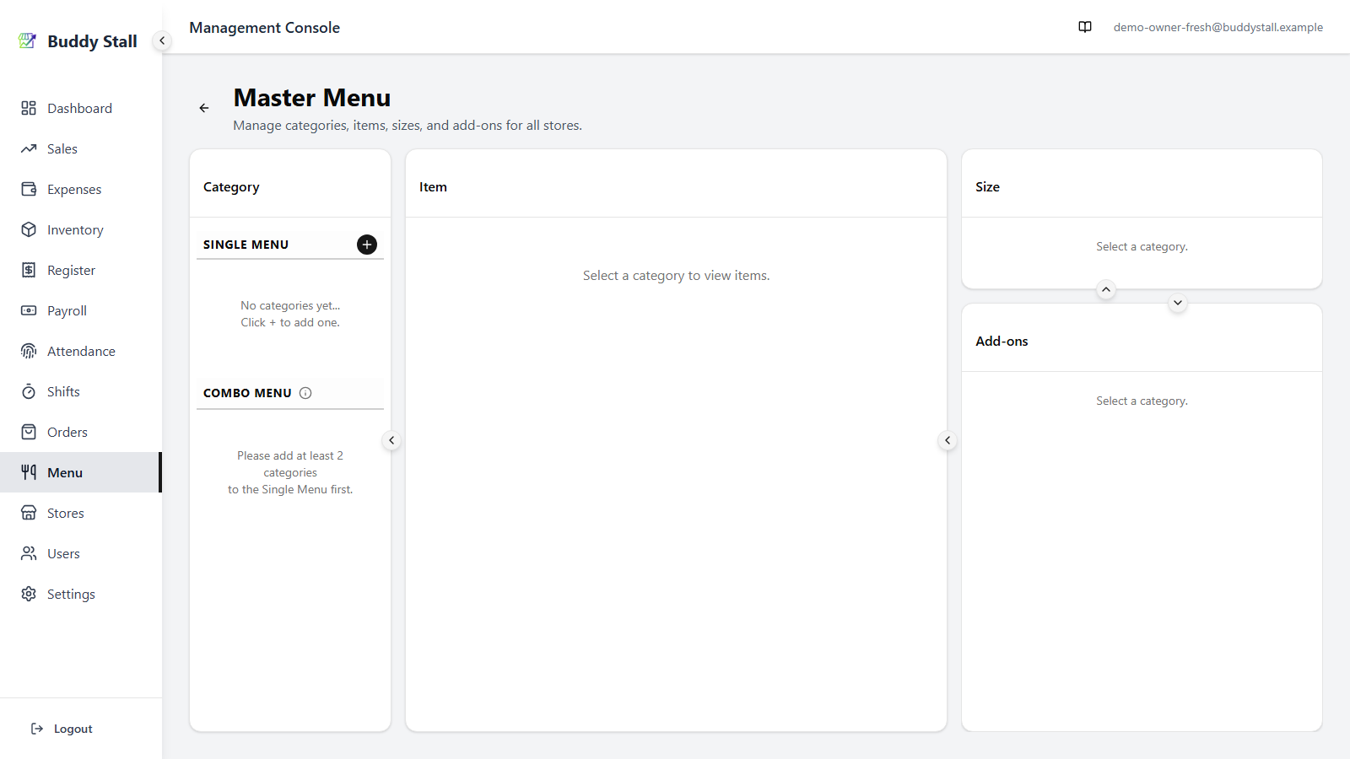
Task: Click the 'Manage categories, items, sizes' subtitle
Action: tap(408, 126)
